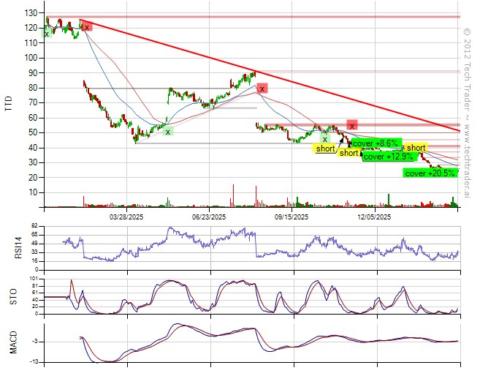The image size is (480, 376).
Task: Click the STO indicator label
Action: (x=14, y=297)
